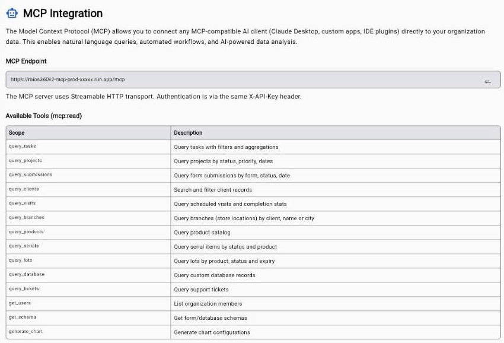The height and width of the screenshot is (343, 504).
Task: Select the generate_chart scope cell
Action: (88, 332)
